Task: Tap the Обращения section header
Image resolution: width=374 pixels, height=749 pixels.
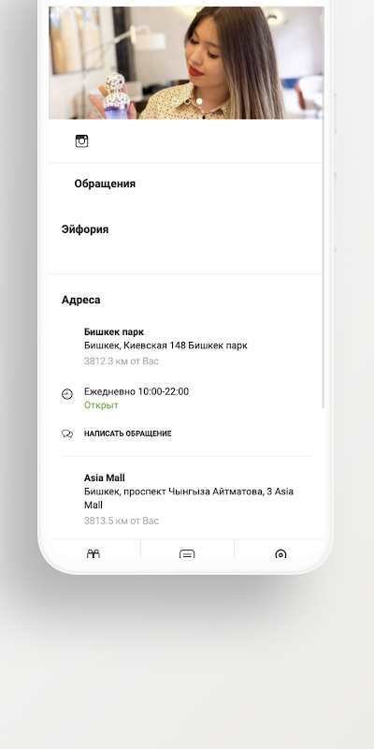Action: pyautogui.click(x=105, y=184)
